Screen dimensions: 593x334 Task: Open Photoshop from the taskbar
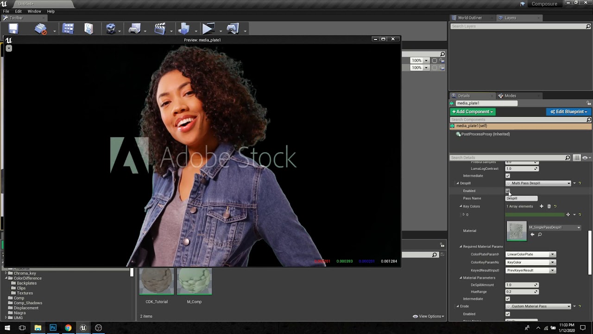53,328
